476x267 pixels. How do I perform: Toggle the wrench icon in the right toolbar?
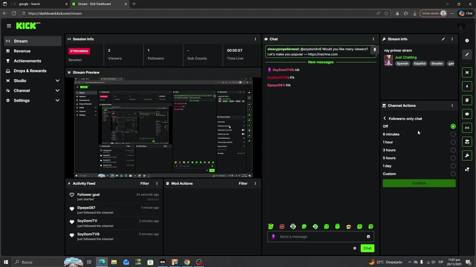pos(467,155)
